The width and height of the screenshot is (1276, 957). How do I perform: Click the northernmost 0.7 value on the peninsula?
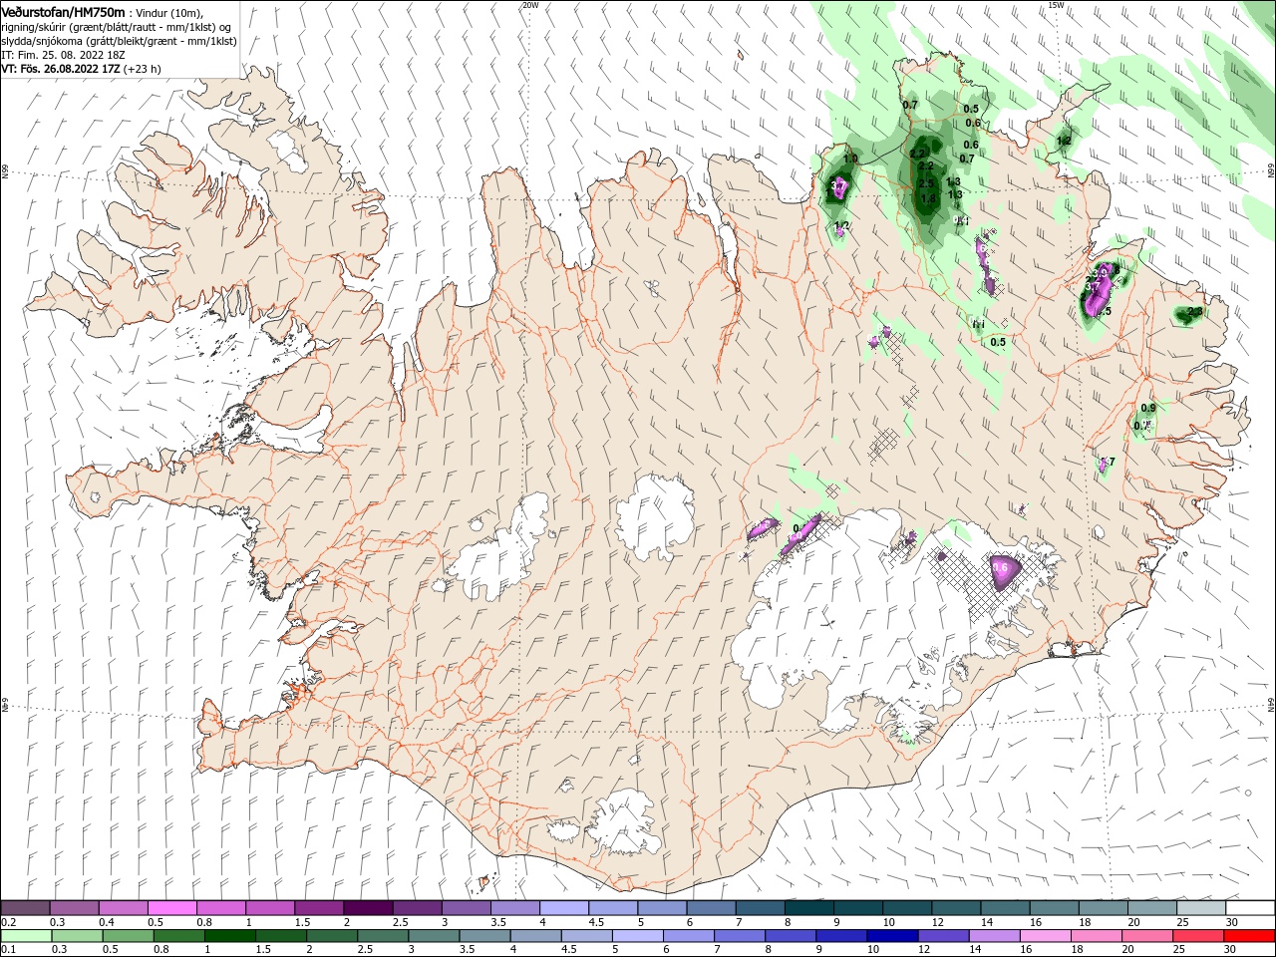click(910, 105)
